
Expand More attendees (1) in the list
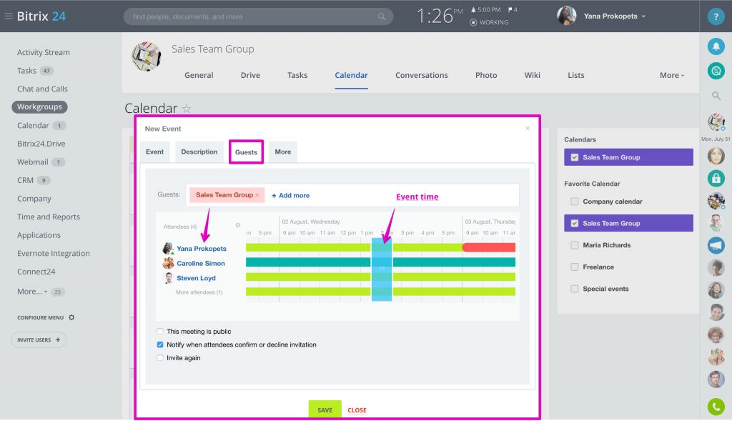(199, 292)
